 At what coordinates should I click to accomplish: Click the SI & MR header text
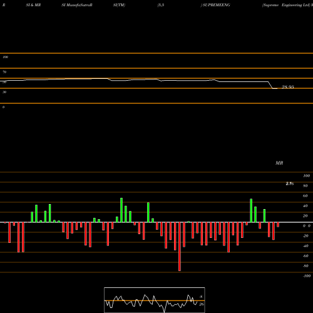click(x=33, y=5)
